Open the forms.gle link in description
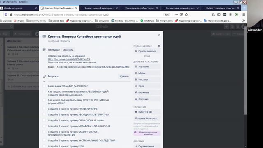The image size is (263, 148). [69, 59]
